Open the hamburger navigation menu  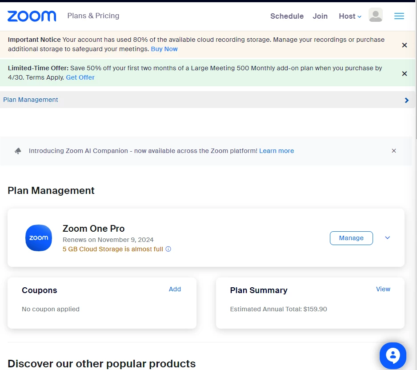click(x=399, y=16)
